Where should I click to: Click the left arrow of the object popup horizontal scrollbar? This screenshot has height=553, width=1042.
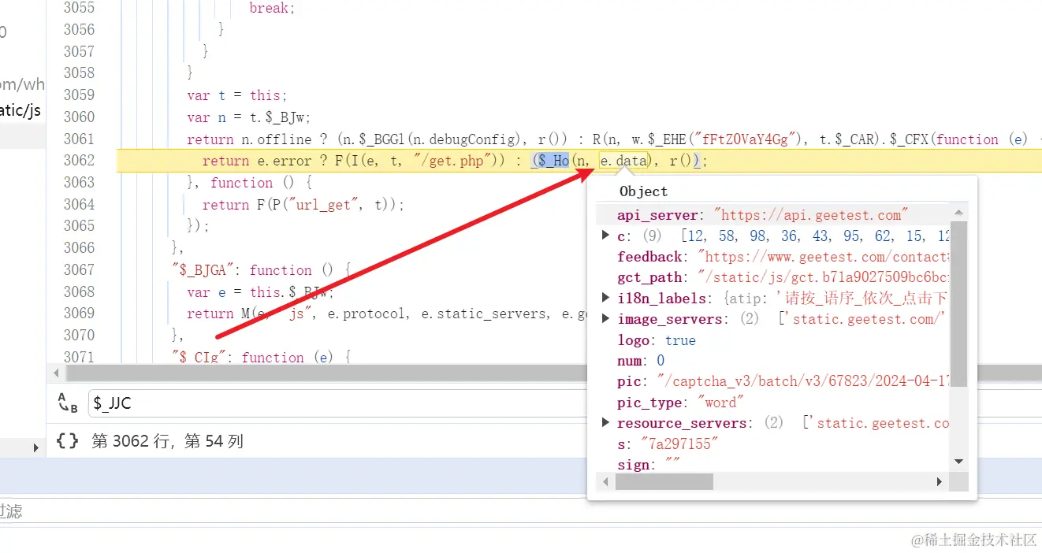click(x=605, y=481)
